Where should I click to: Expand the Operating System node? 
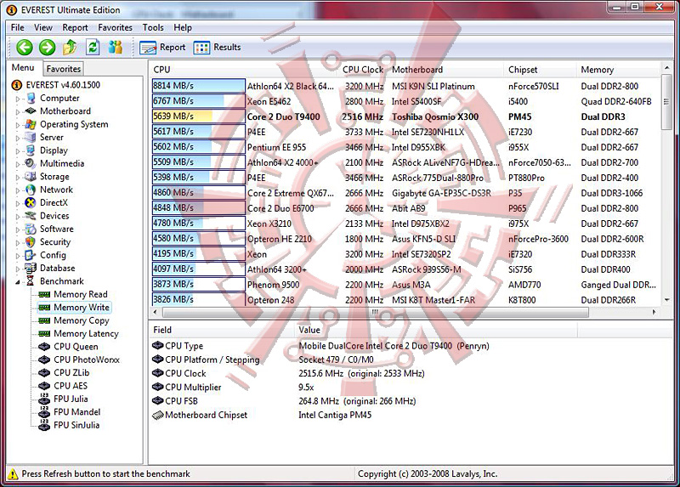tap(18, 125)
